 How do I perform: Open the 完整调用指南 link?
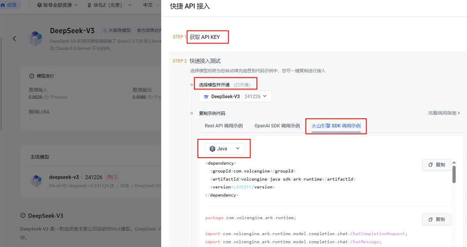(444, 113)
